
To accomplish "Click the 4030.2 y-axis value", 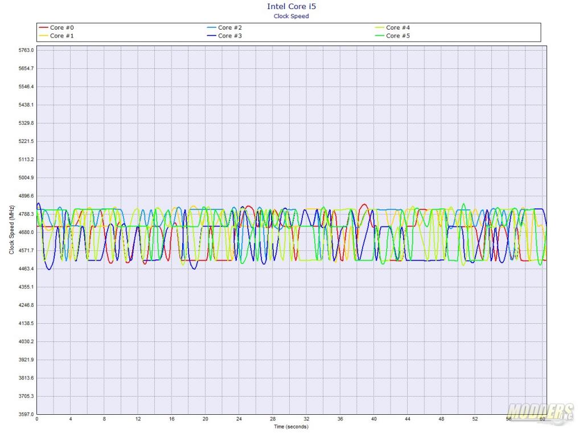I will (26, 341).
